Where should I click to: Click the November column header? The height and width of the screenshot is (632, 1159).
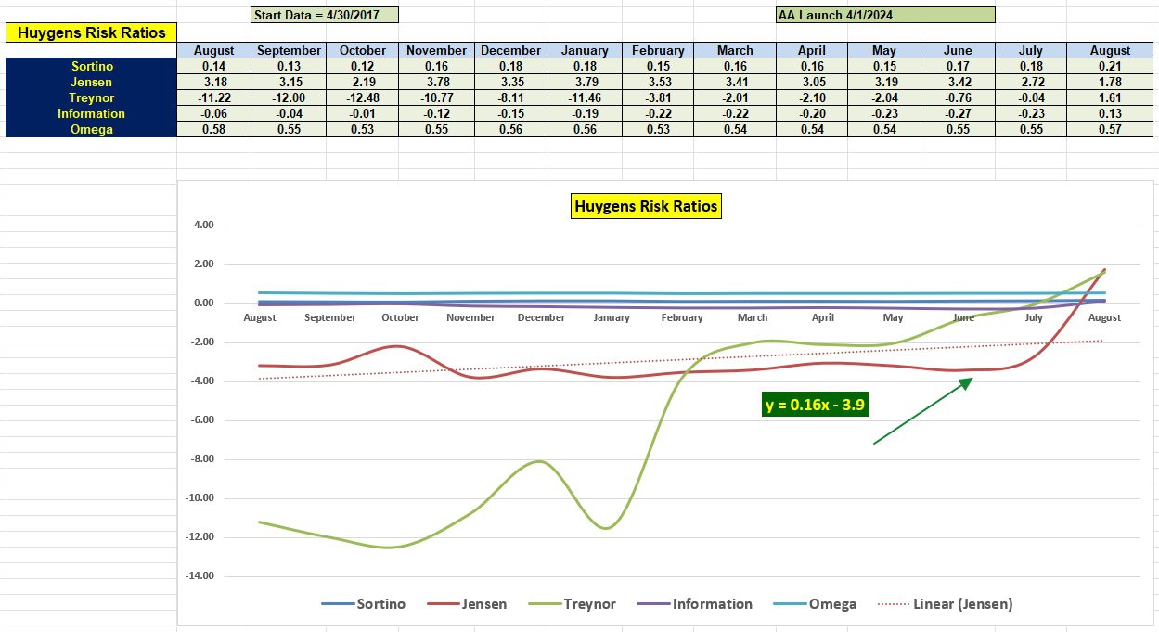click(437, 50)
